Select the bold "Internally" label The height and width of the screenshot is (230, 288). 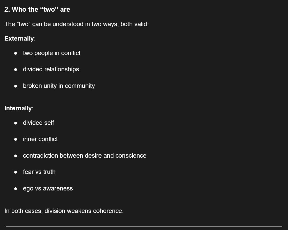18,109
